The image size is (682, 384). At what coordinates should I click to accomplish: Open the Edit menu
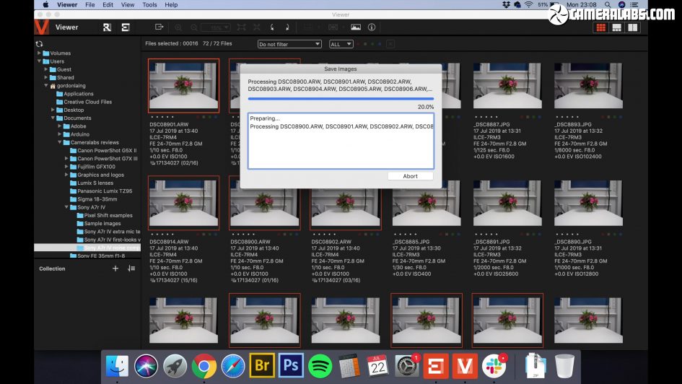pyautogui.click(x=108, y=5)
